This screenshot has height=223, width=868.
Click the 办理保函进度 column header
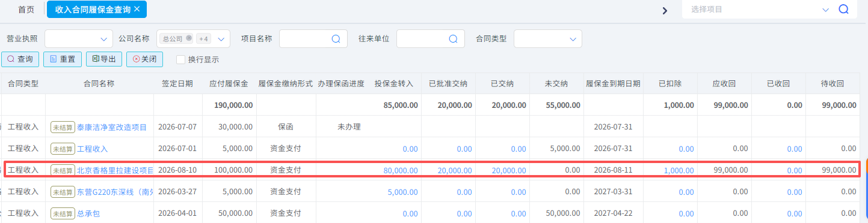point(341,83)
